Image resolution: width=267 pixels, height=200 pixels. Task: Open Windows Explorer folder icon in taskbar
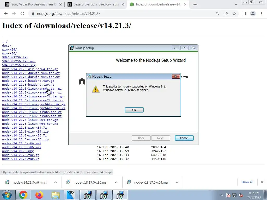coord(56,195)
